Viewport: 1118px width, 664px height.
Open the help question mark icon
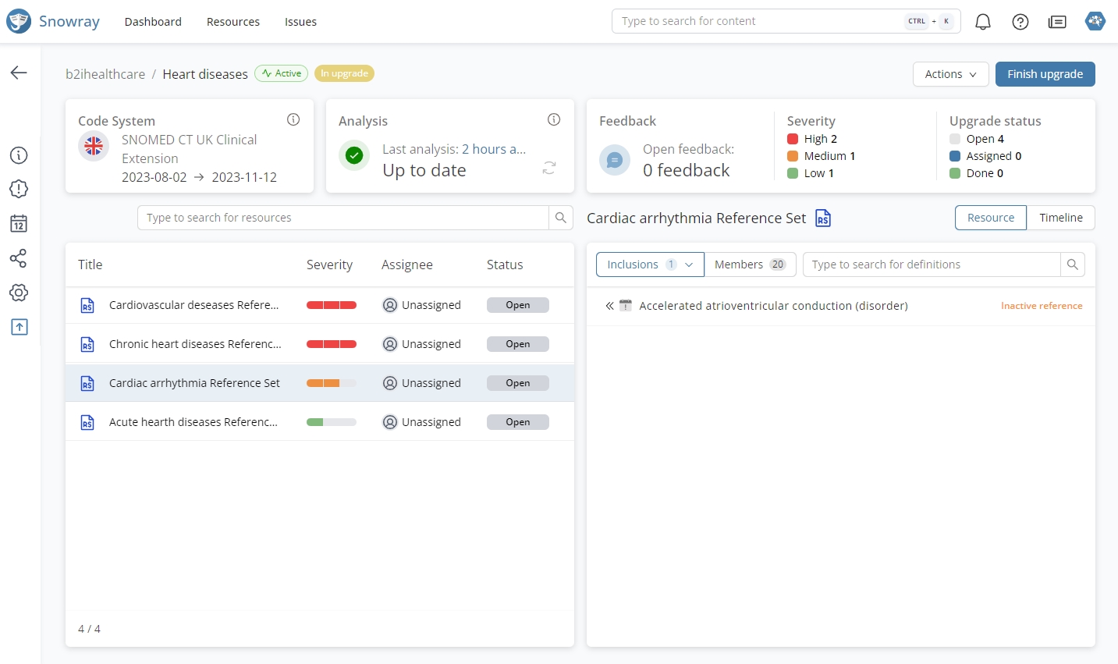tap(1020, 22)
